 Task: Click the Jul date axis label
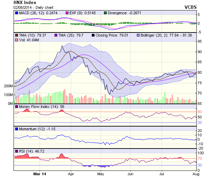162,174
